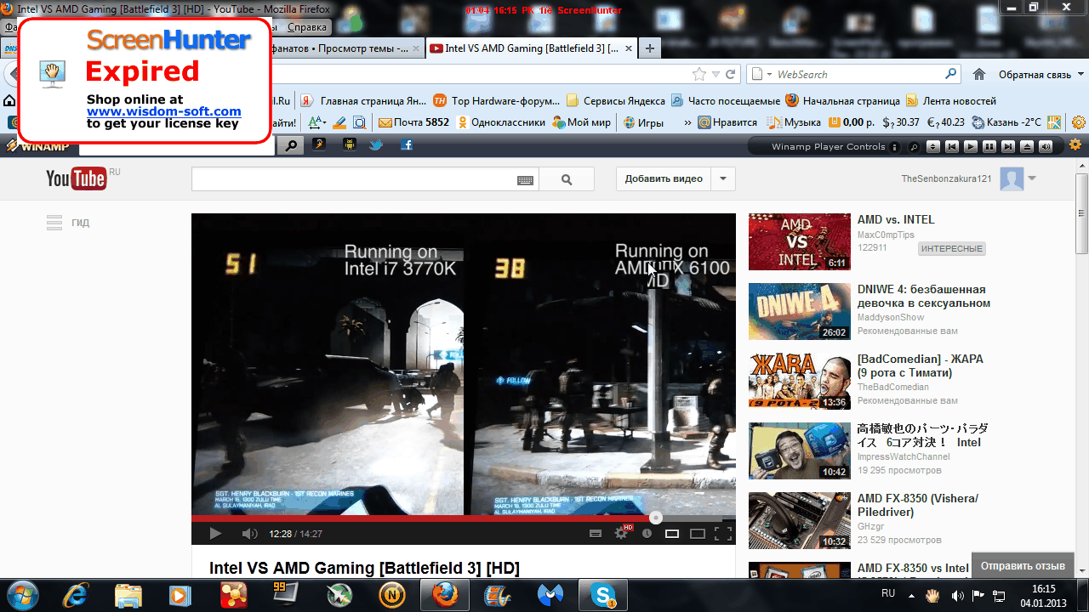Open account menu arrow beside user avatar
This screenshot has height=612, width=1089.
[1032, 178]
